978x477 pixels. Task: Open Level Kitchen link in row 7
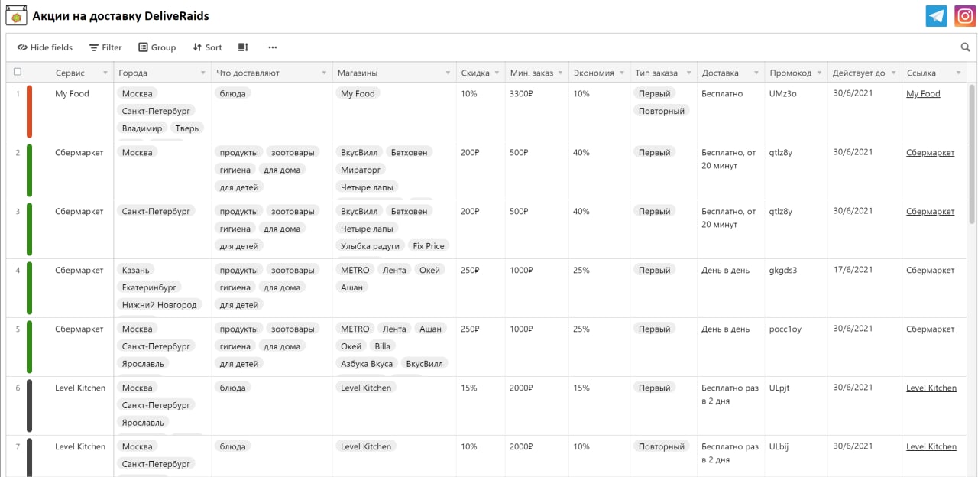click(x=931, y=447)
